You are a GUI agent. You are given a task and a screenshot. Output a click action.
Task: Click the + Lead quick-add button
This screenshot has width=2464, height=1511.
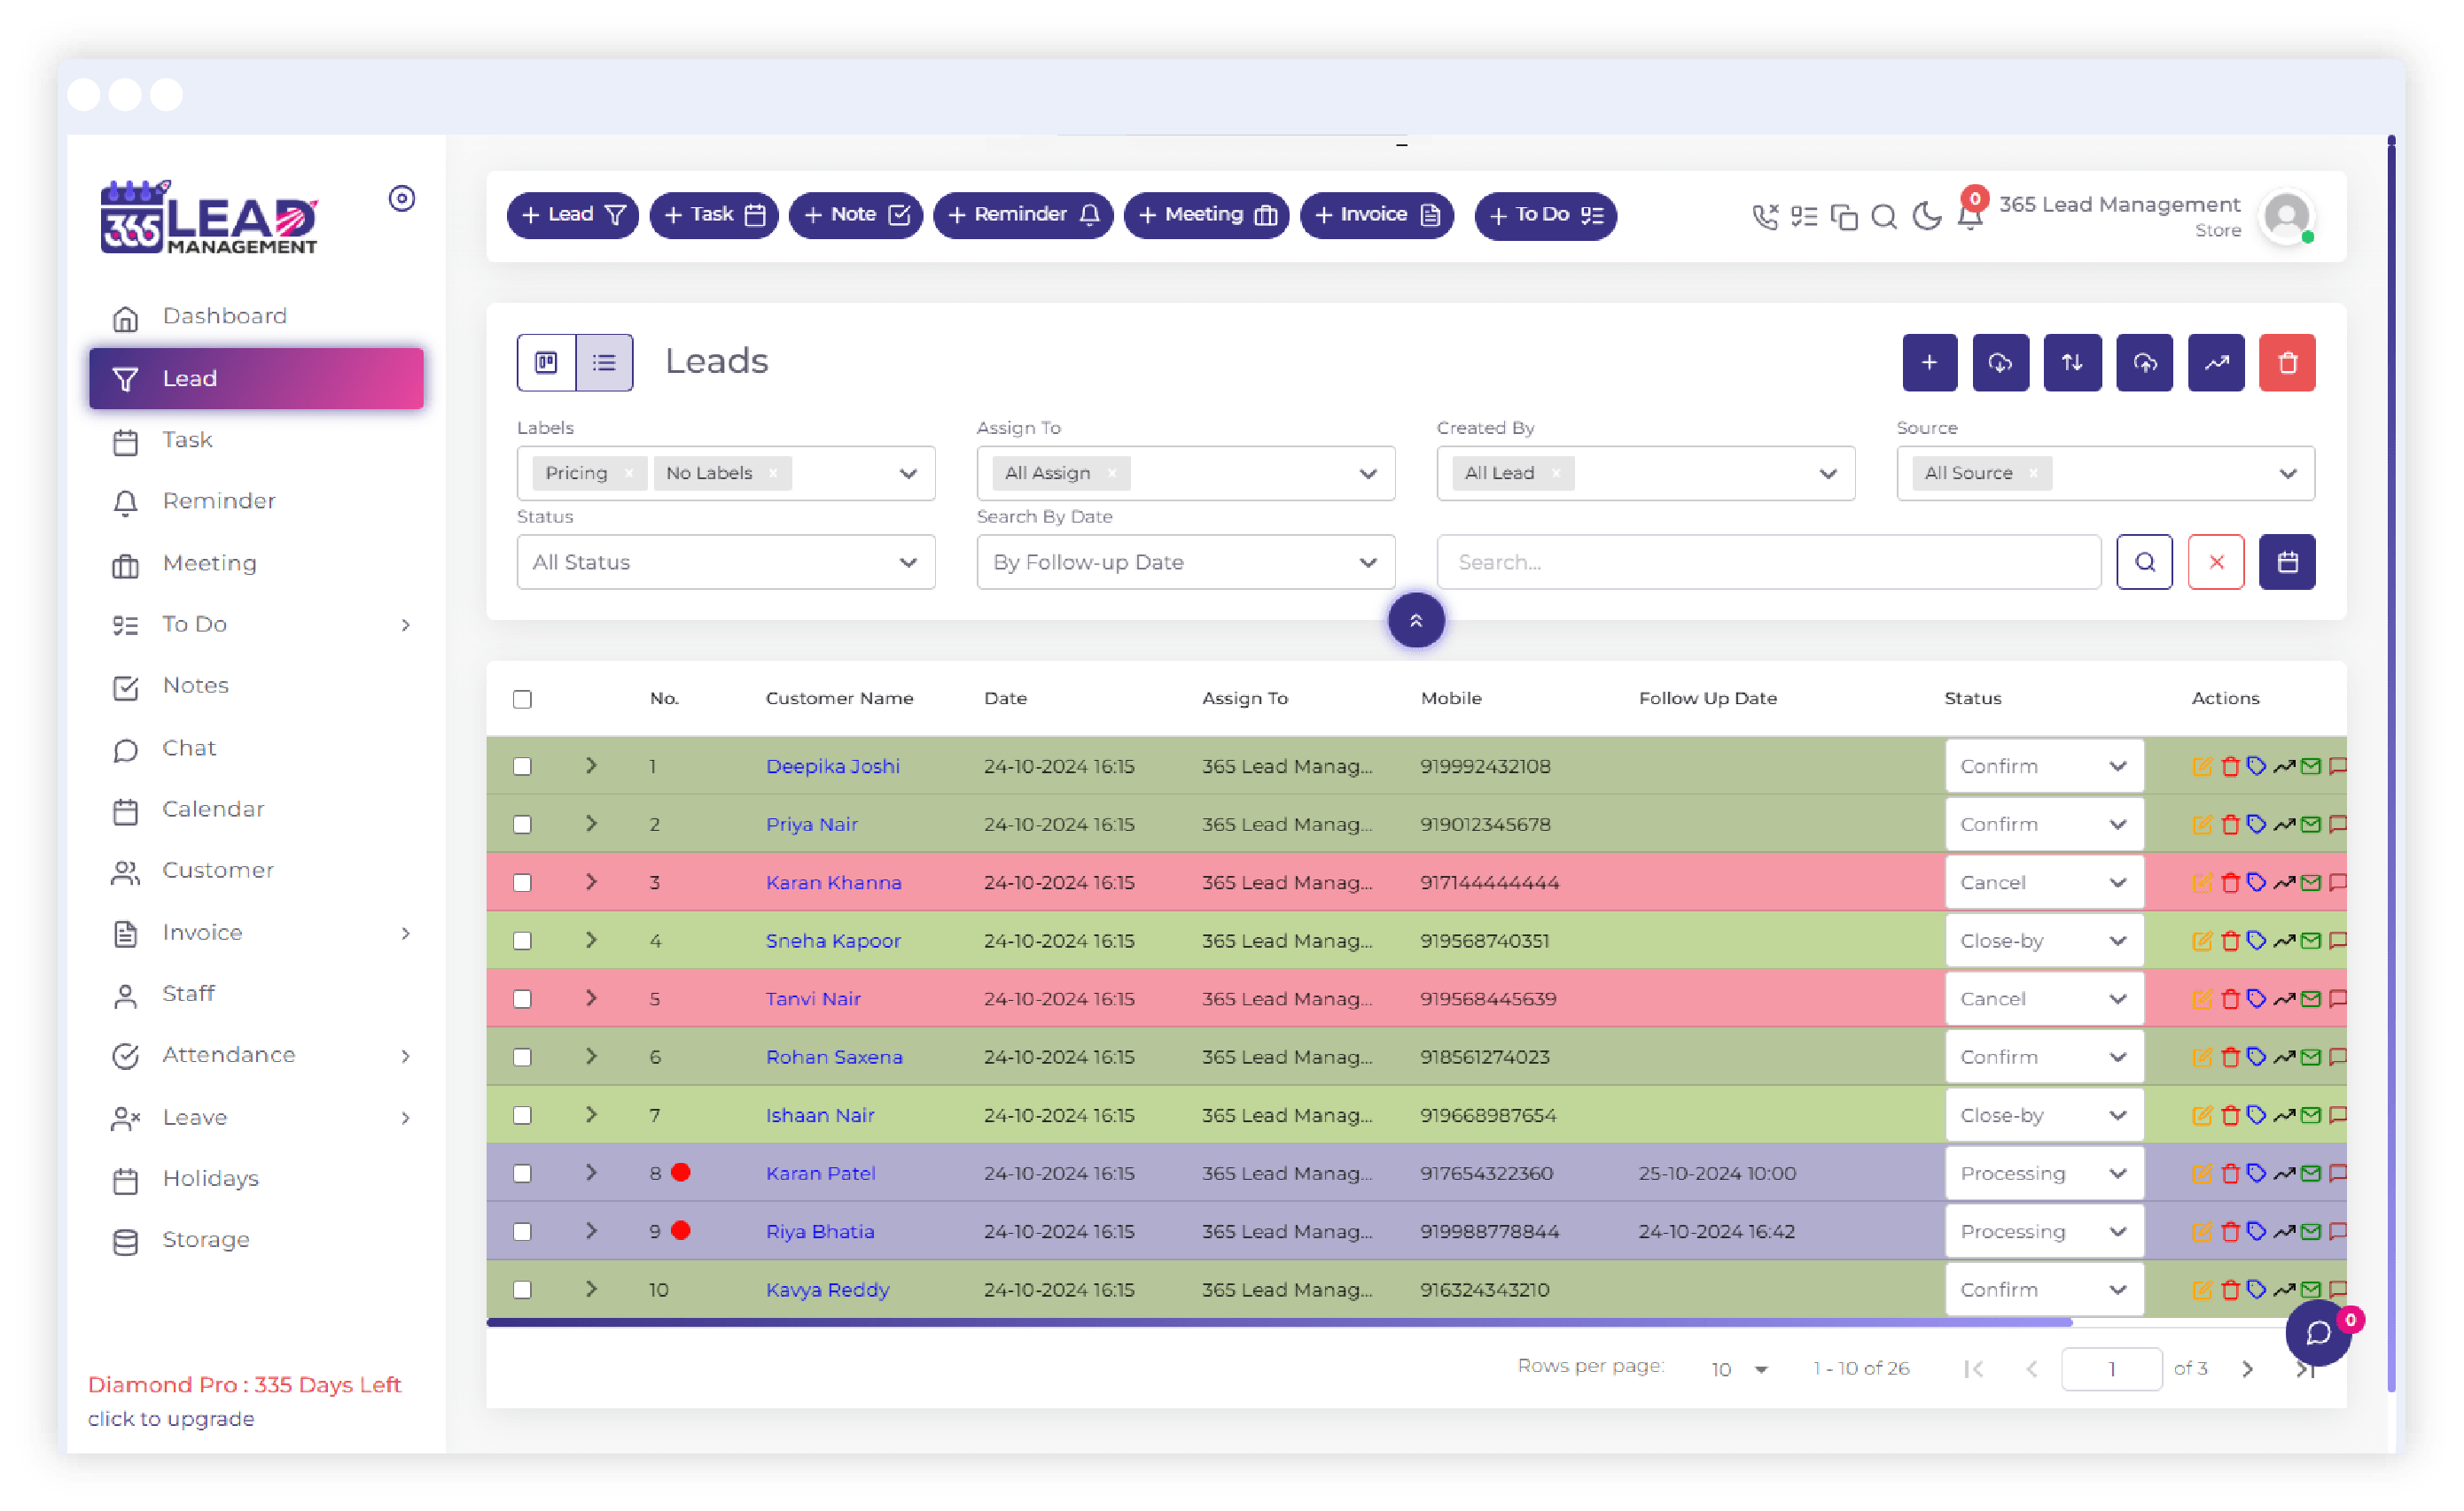click(572, 215)
